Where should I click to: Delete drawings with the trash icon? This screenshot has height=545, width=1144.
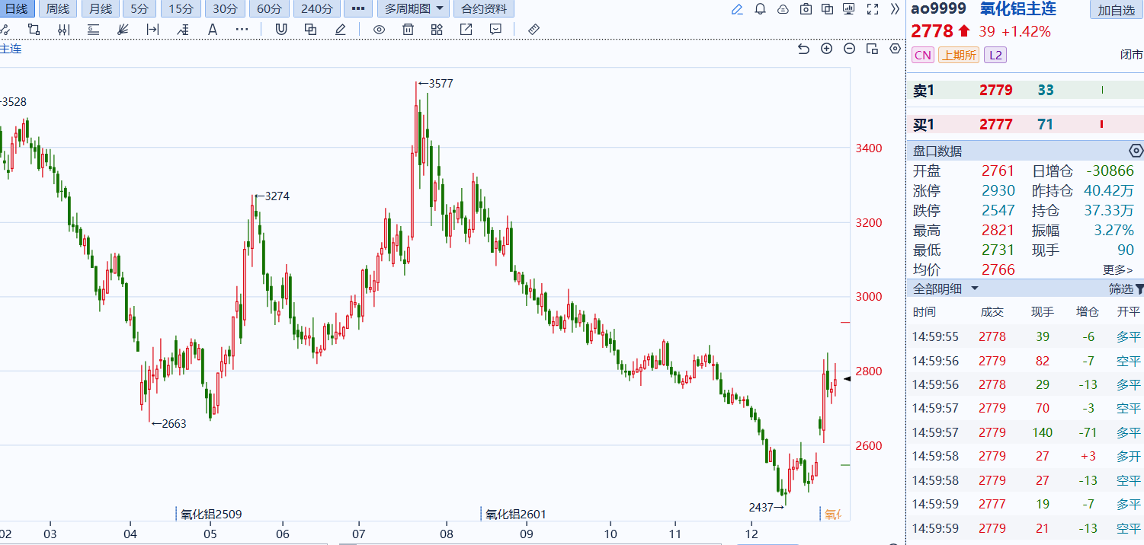408,30
